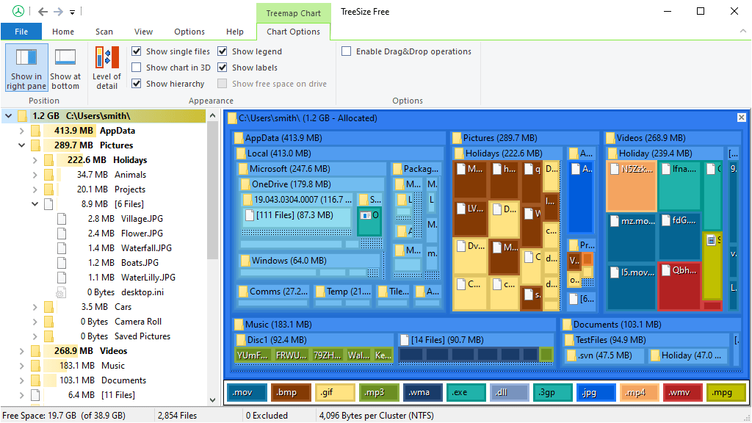This screenshot has height=423, width=752.
Task: Click the OneDrive folder icon in treemap
Action: tap(245, 184)
